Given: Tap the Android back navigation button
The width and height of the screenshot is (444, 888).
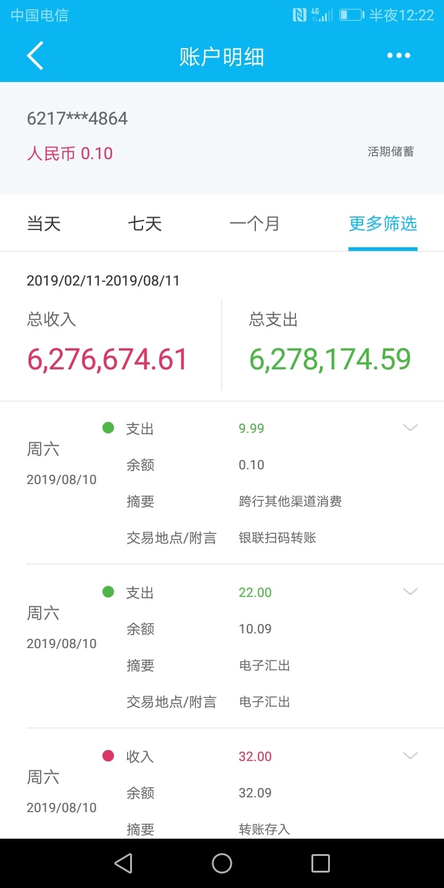Looking at the screenshot, I should coord(123,863).
